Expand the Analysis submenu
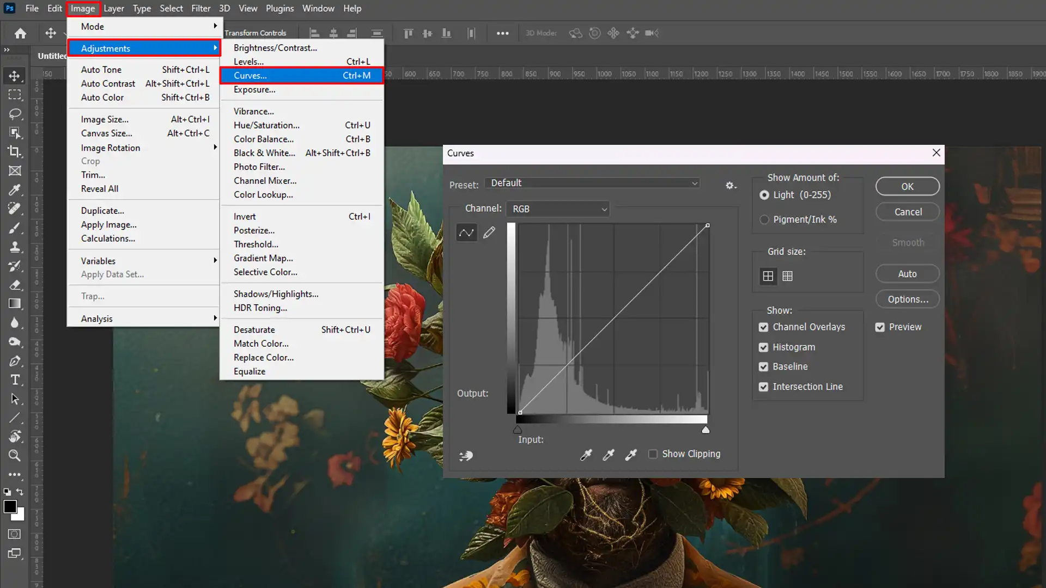 [144, 318]
